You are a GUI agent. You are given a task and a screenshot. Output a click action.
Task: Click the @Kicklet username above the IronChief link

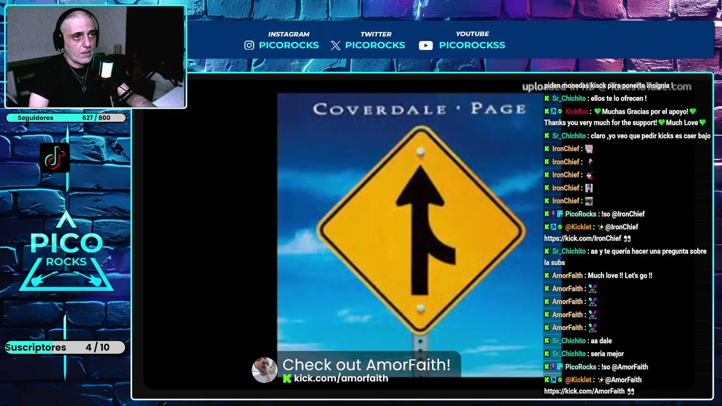click(x=578, y=227)
